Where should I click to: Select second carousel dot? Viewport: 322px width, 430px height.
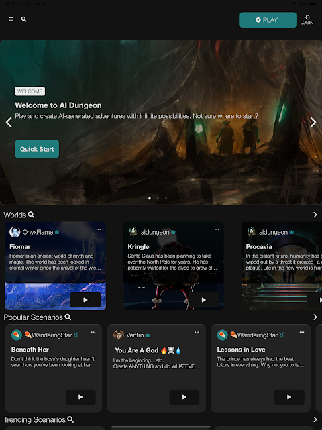point(158,198)
